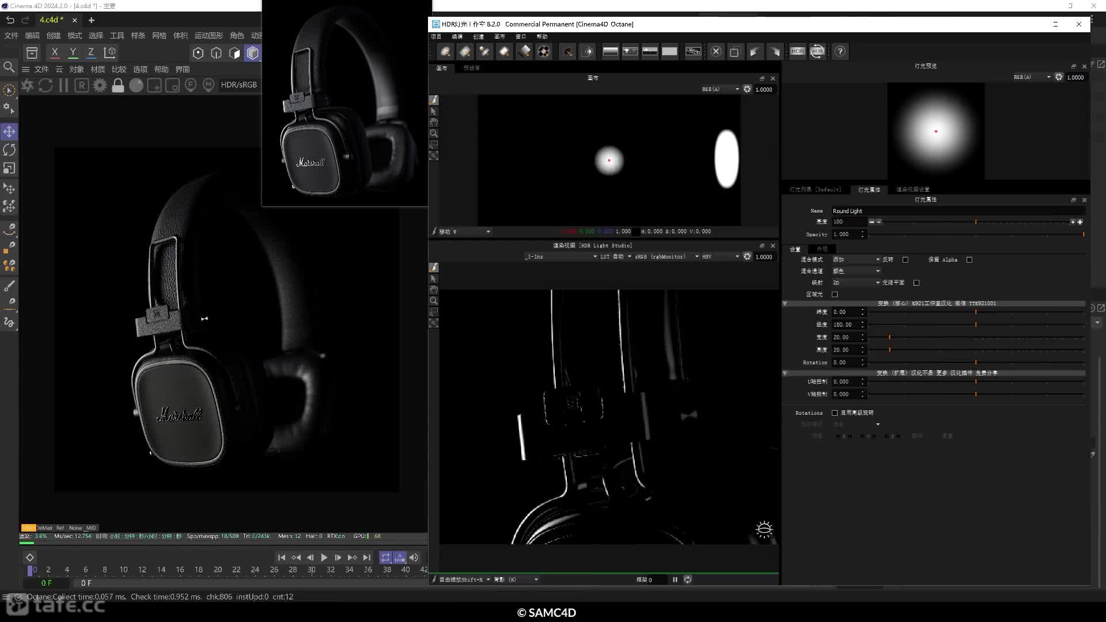
Task: Toggle the 无限平面 checkbox
Action: tap(916, 283)
